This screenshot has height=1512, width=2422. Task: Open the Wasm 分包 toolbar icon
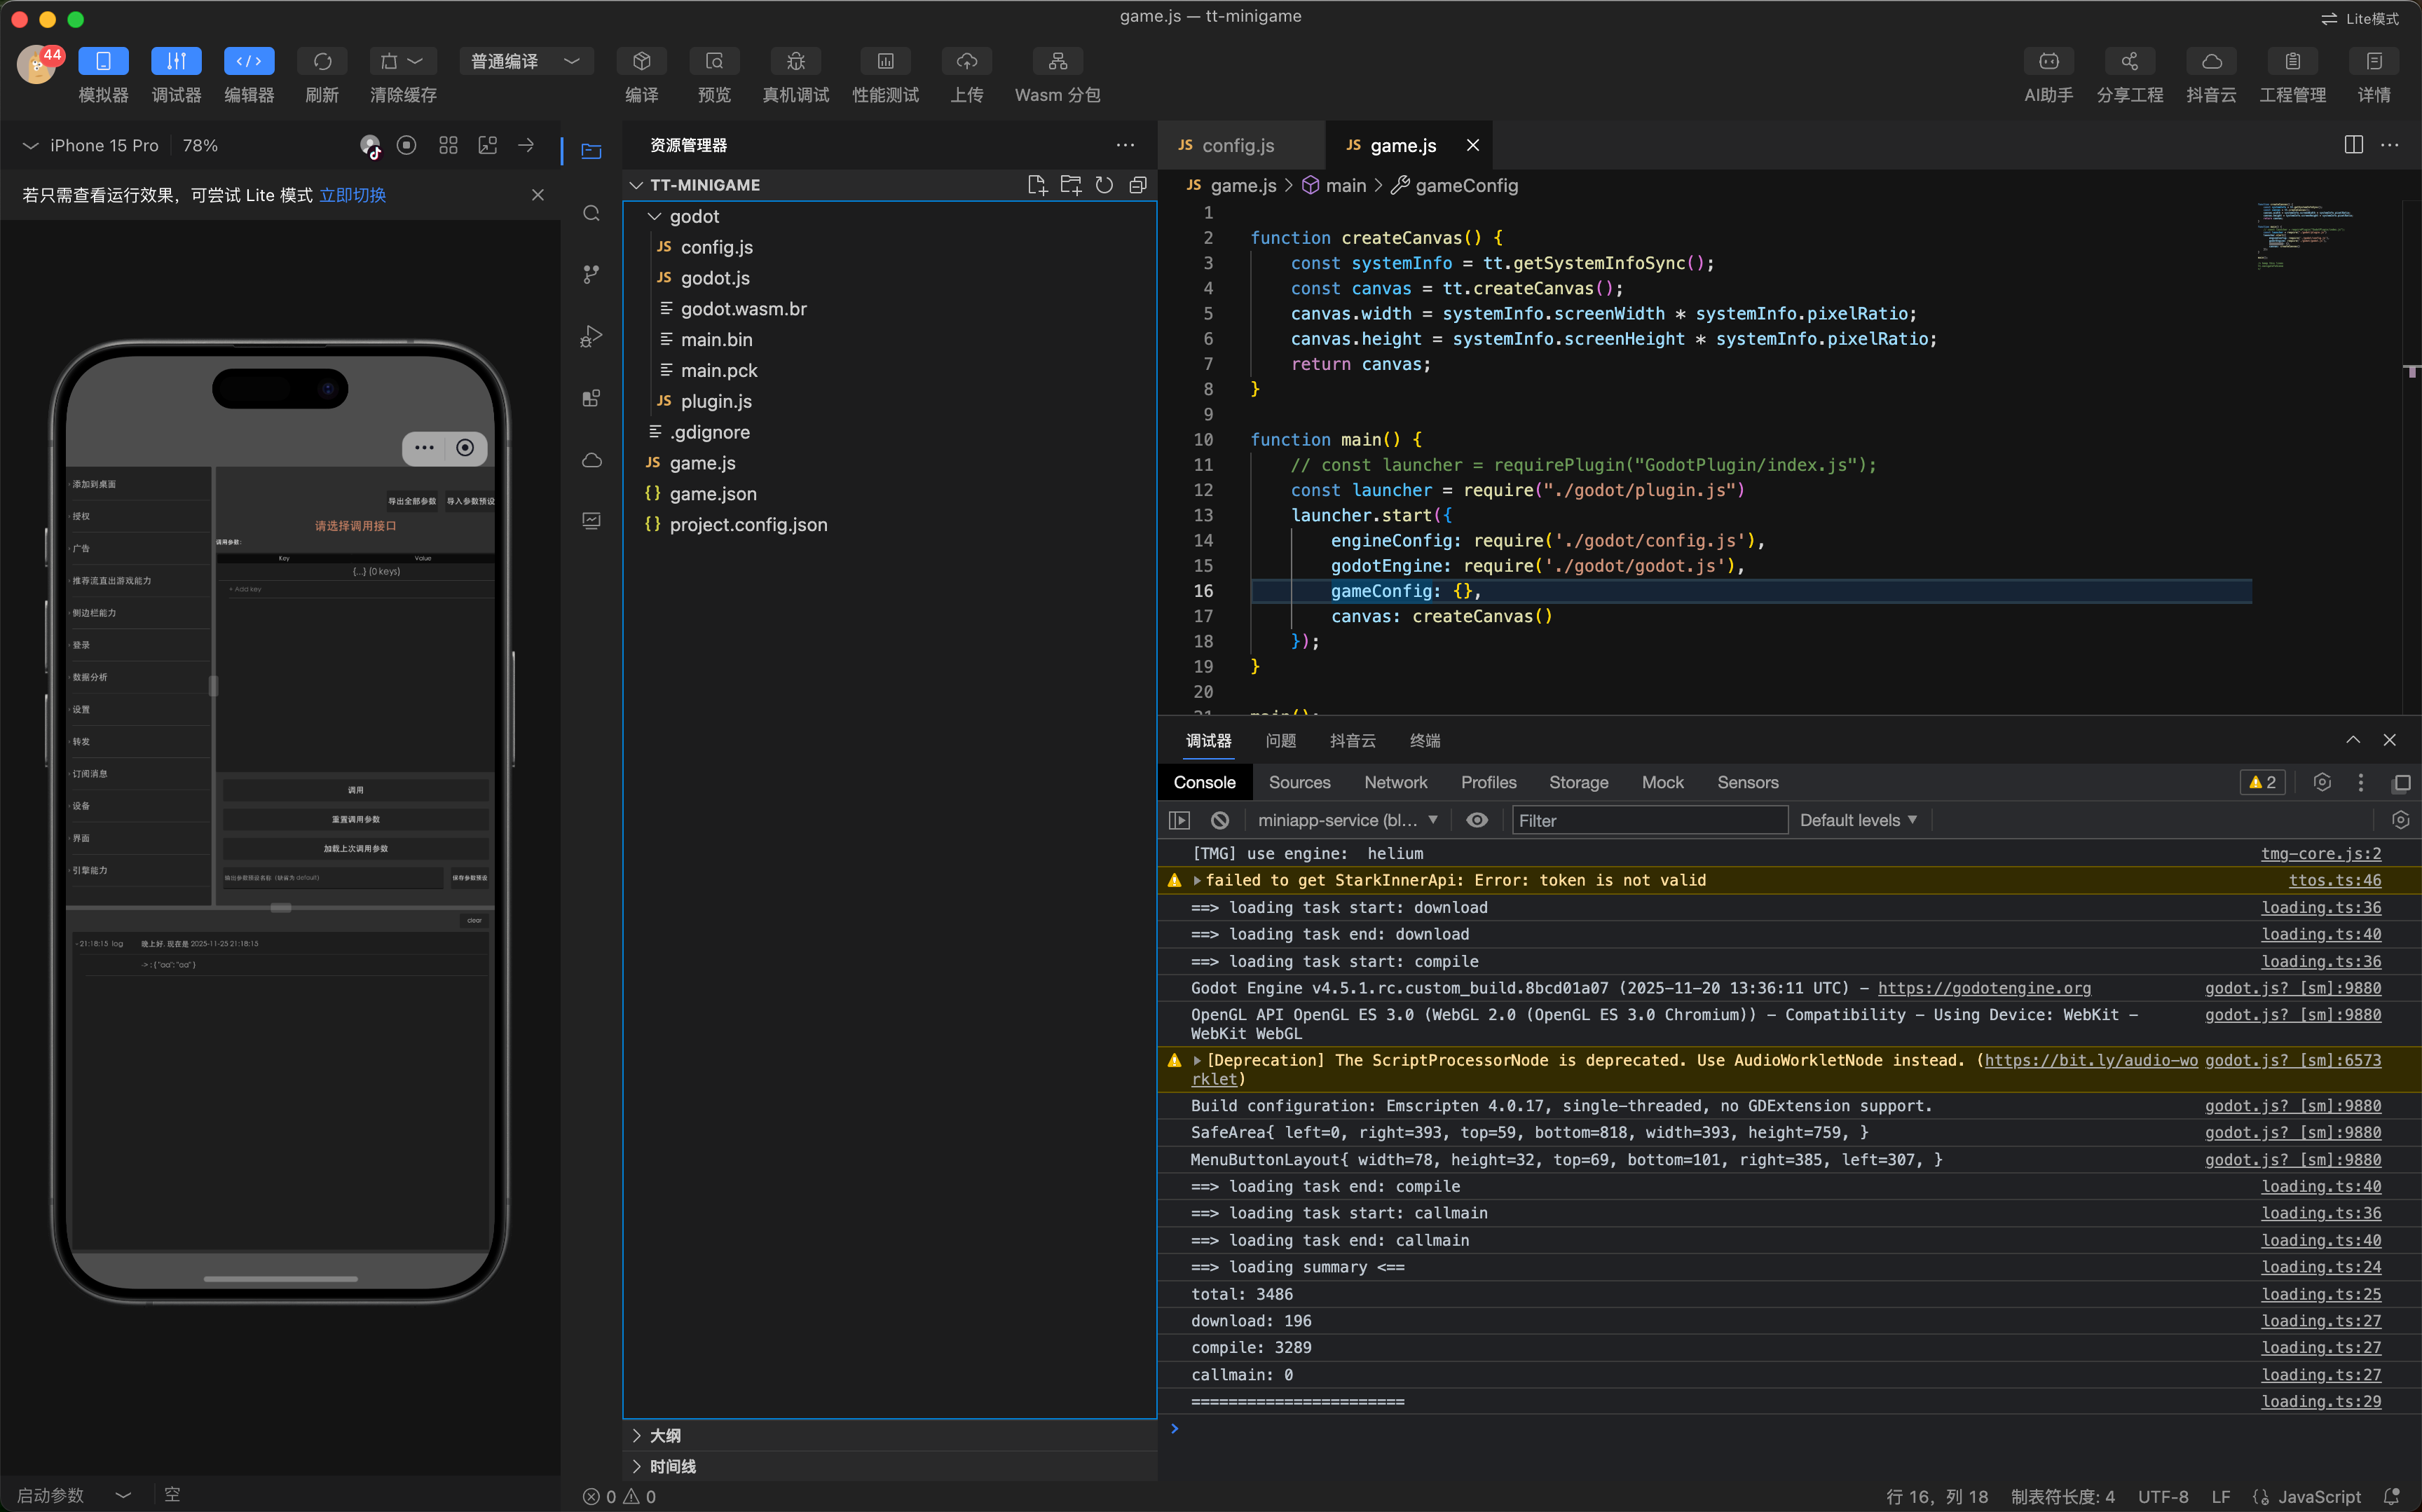[1057, 61]
